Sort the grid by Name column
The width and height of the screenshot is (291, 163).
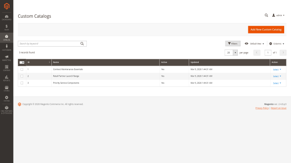[x=105, y=62]
